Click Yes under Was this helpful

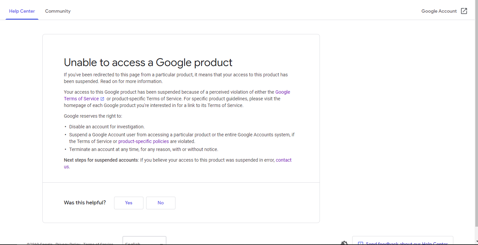point(128,203)
